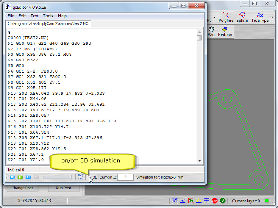Expand the dropdown arrow after TrueType

(272, 18)
